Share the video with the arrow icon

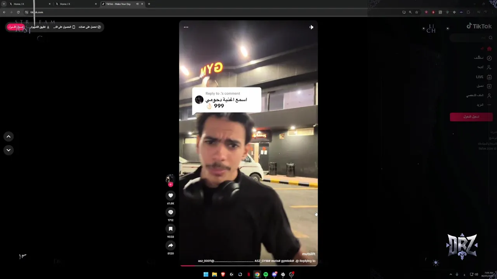tap(170, 245)
